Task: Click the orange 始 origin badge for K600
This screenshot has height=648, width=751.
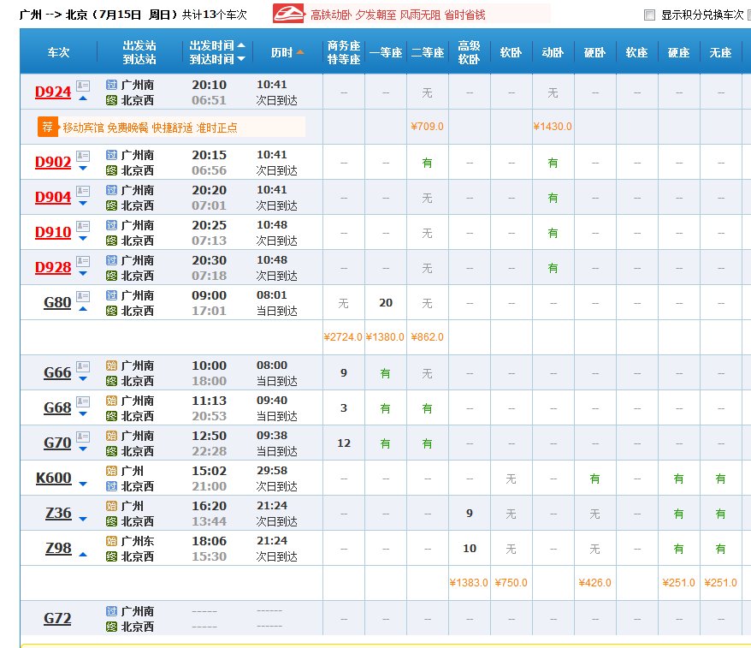Action: 111,470
